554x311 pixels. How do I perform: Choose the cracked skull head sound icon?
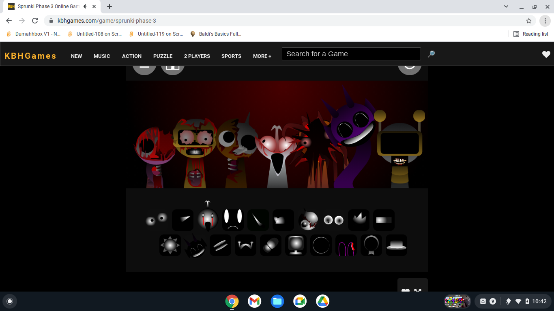308,220
